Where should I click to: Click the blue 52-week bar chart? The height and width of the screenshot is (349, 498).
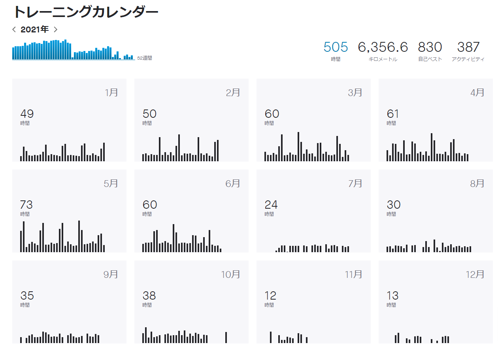pyautogui.click(x=74, y=50)
